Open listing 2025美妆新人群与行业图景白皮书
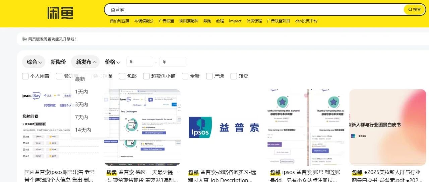 tap(387, 176)
